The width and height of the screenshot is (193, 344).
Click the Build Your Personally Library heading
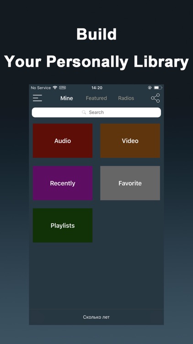pyautogui.click(x=96, y=48)
